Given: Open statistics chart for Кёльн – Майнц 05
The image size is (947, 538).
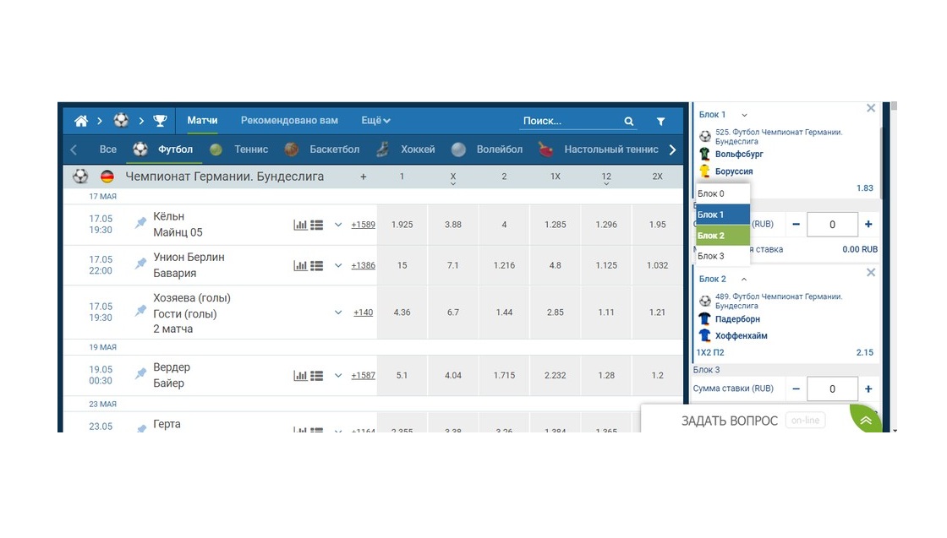Looking at the screenshot, I should point(300,225).
